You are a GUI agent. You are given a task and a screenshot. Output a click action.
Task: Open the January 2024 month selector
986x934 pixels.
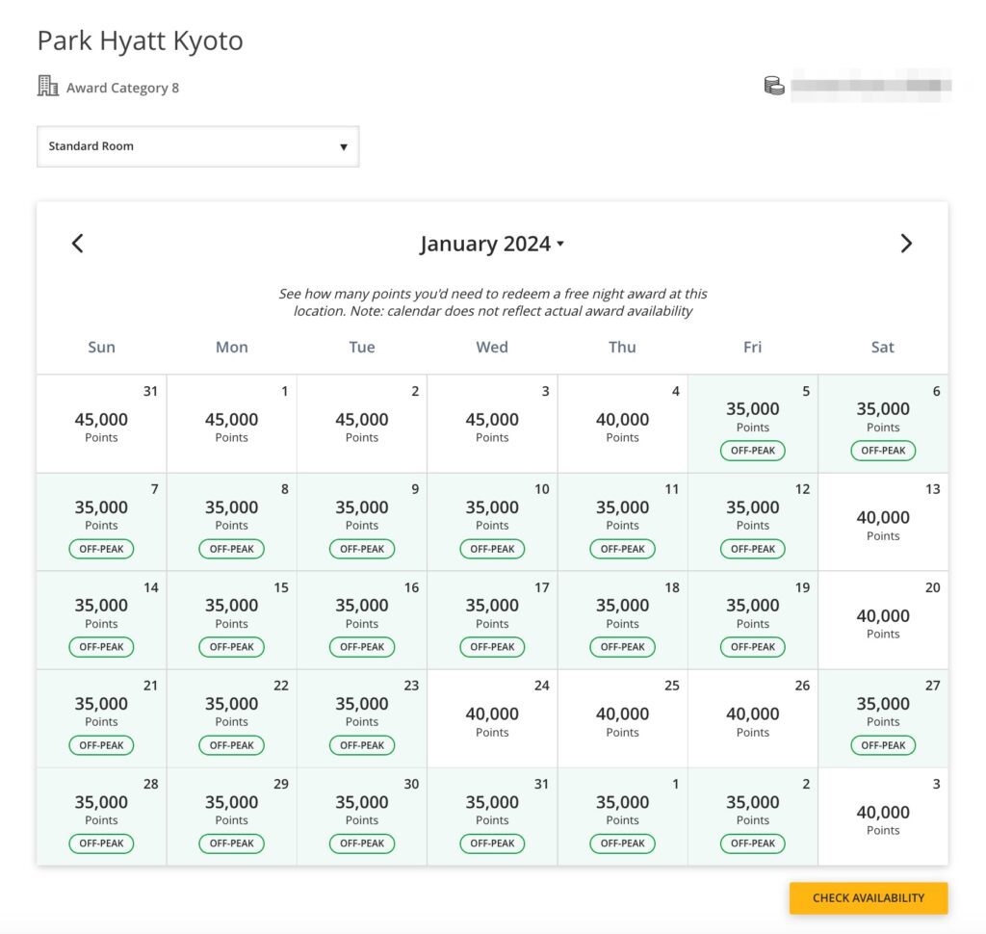(492, 243)
